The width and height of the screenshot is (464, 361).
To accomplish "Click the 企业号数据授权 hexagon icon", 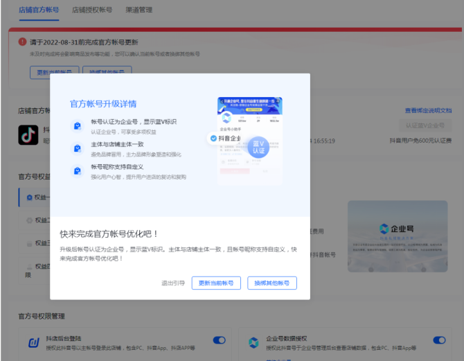I will point(253,343).
